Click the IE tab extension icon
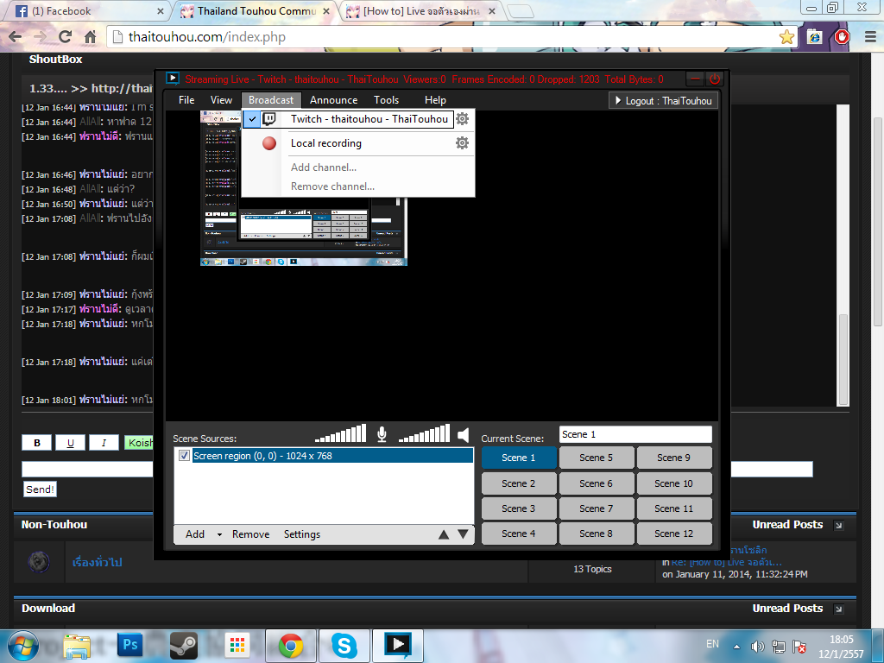 [x=815, y=37]
